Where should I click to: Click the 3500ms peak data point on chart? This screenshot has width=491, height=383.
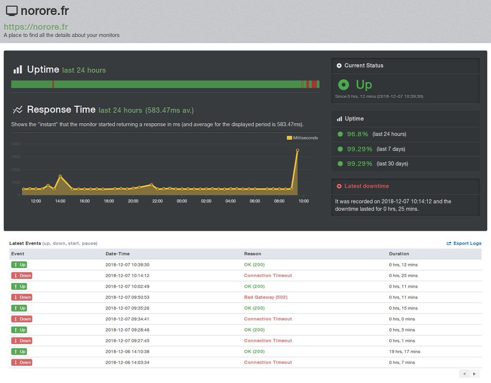pyautogui.click(x=297, y=151)
